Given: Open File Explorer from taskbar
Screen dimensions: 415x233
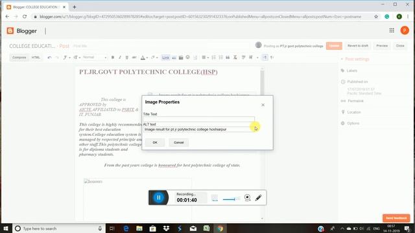Looking at the screenshot, I should (139, 228).
